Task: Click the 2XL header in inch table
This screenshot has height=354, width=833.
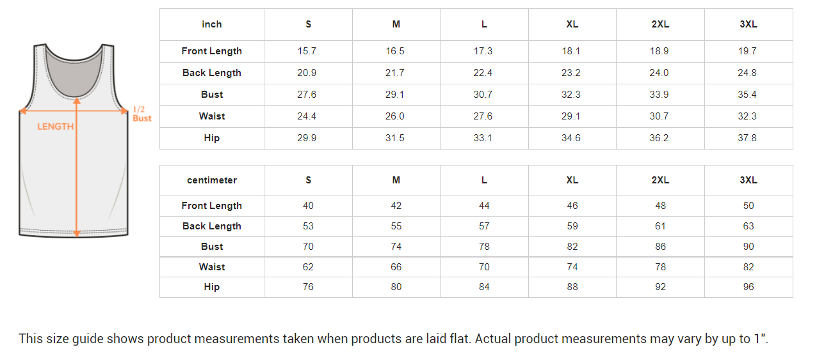Action: (x=660, y=24)
